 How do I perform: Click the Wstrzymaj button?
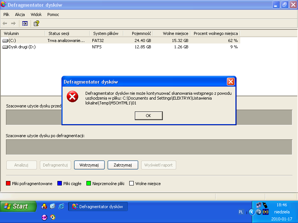[x=89, y=165]
